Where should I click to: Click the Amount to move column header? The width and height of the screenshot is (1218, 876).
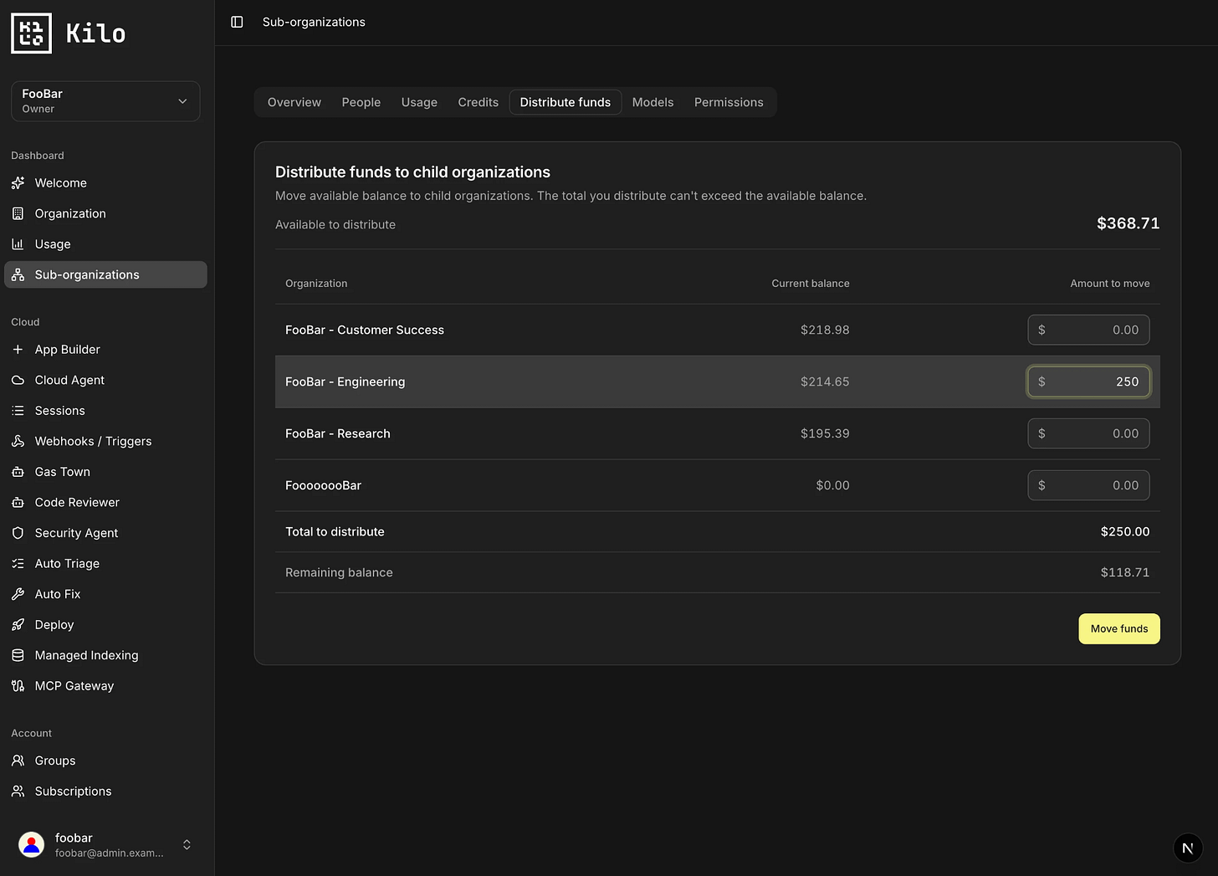pos(1110,284)
